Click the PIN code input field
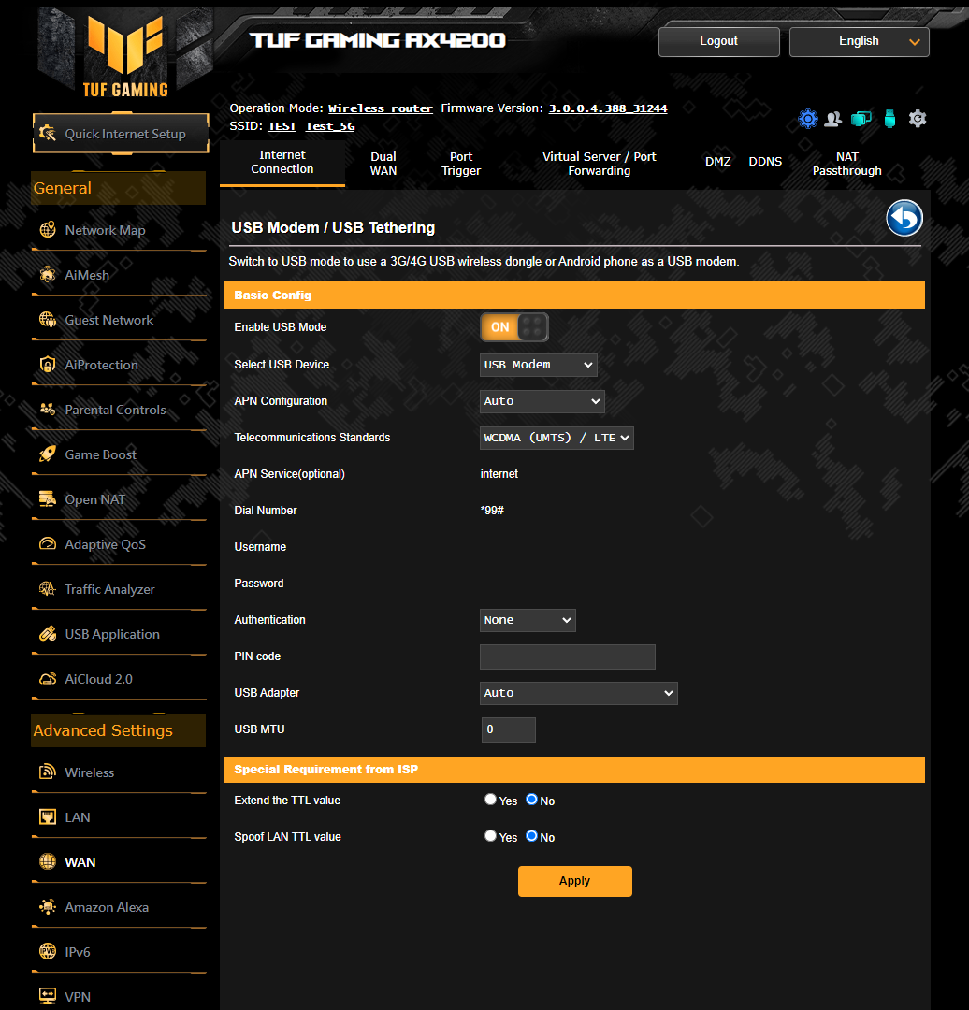Image resolution: width=969 pixels, height=1010 pixels. click(x=568, y=657)
